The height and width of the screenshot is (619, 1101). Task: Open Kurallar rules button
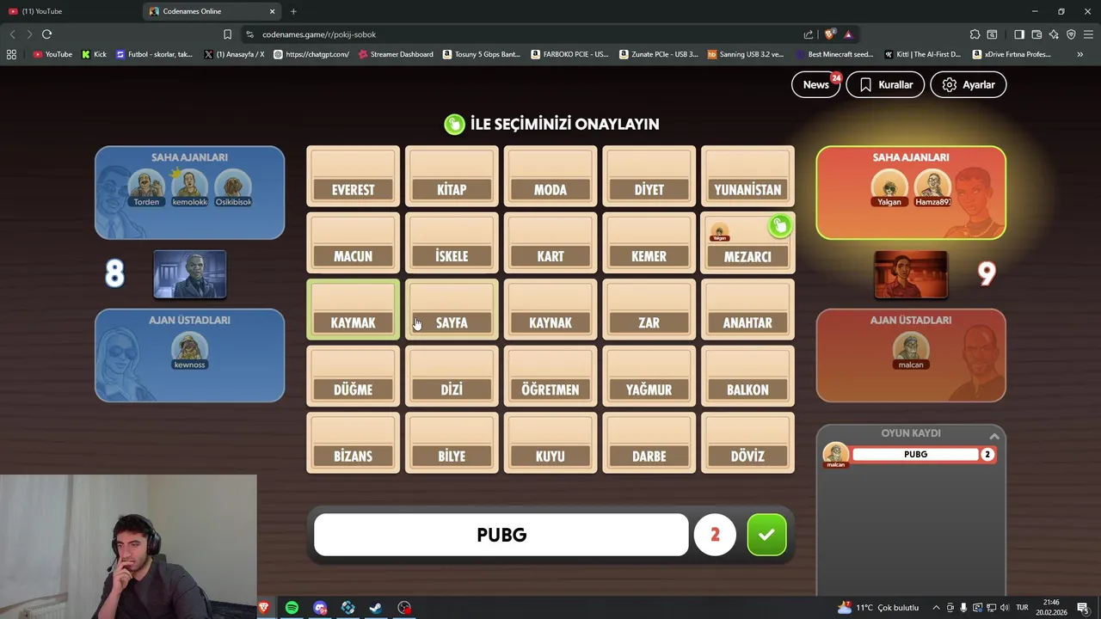[x=885, y=84]
